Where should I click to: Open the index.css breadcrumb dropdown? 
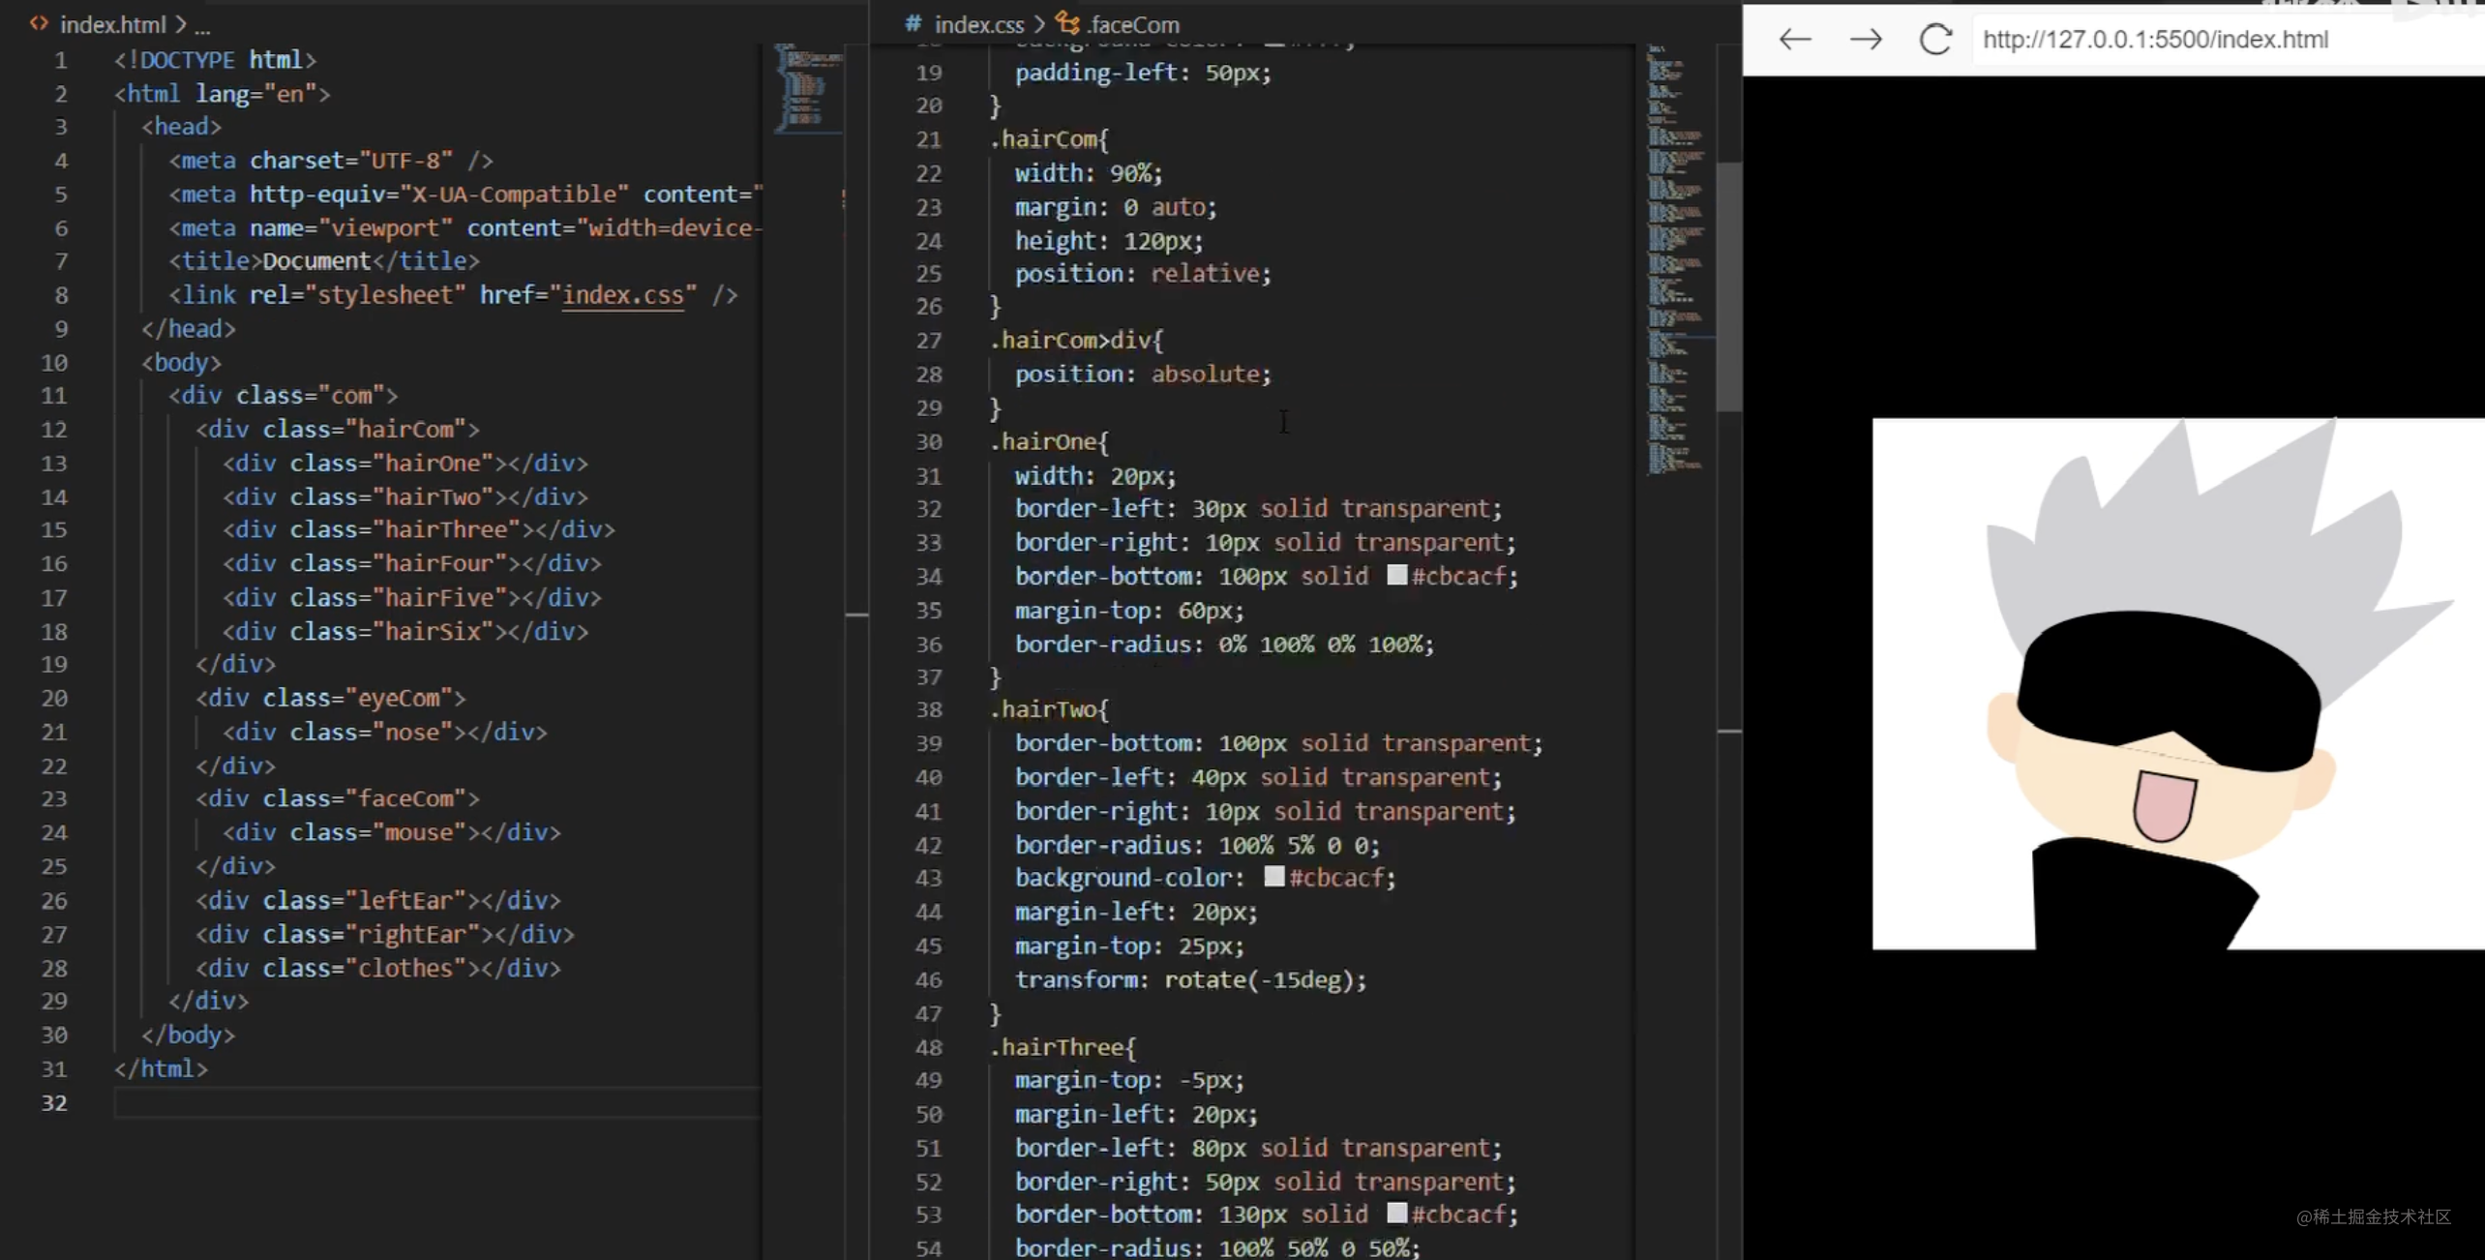click(978, 24)
